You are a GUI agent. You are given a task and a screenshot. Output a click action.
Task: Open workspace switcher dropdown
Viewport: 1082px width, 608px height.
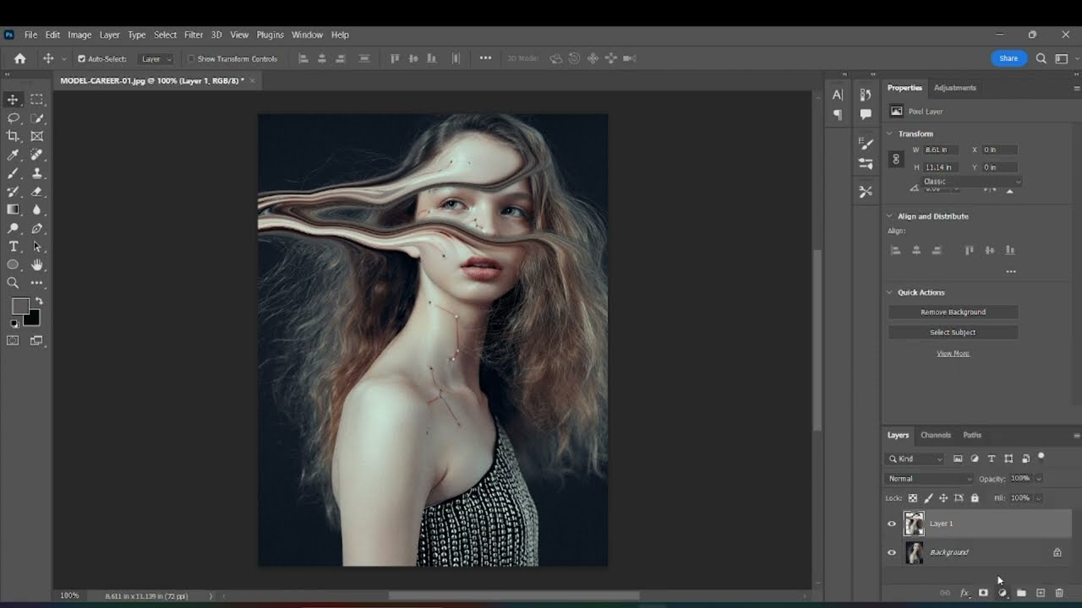[x=1064, y=58]
